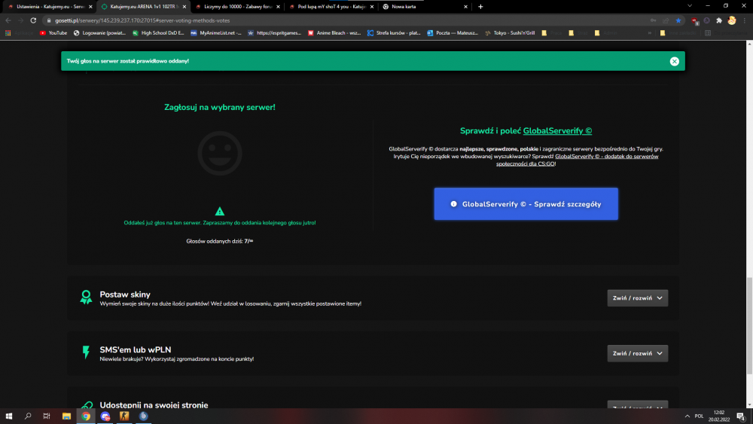This screenshot has width=753, height=424.
Task: Click the SMS'em lub wPLN lightning icon
Action: coord(86,352)
